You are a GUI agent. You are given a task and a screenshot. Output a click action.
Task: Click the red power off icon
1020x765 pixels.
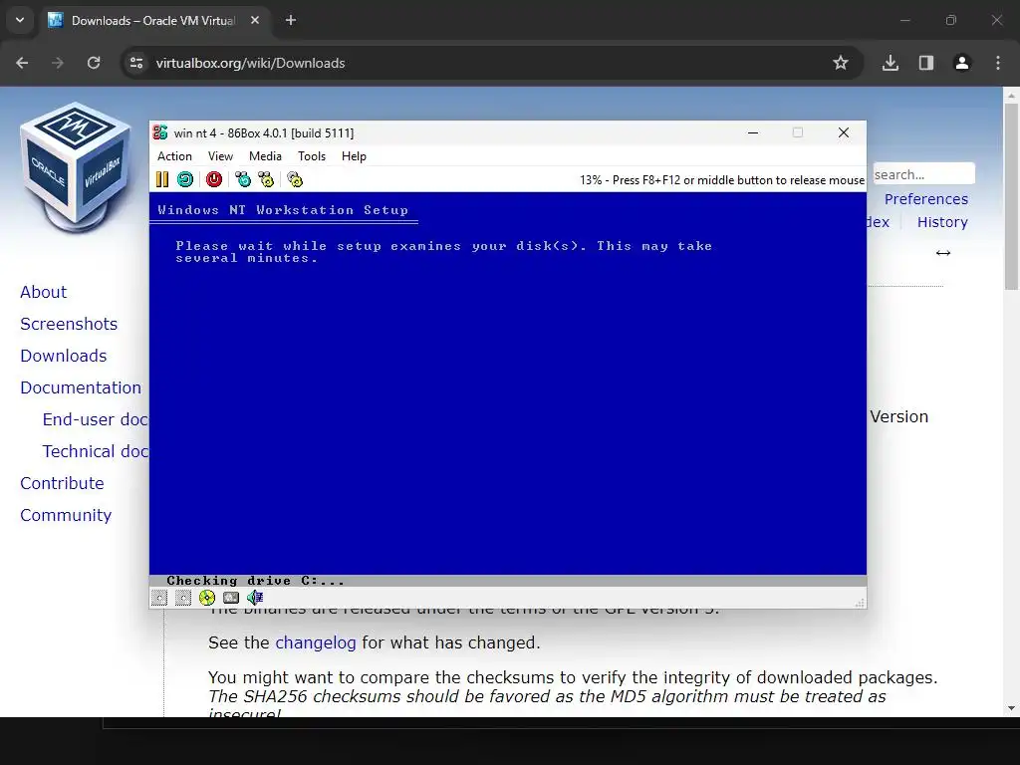pos(214,179)
